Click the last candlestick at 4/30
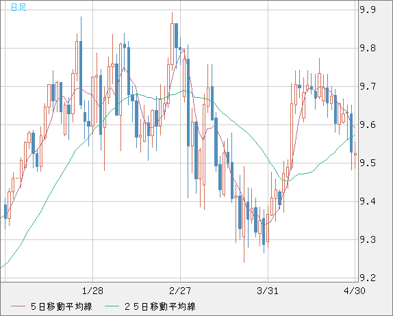This screenshot has height=316, width=393. tap(355, 155)
